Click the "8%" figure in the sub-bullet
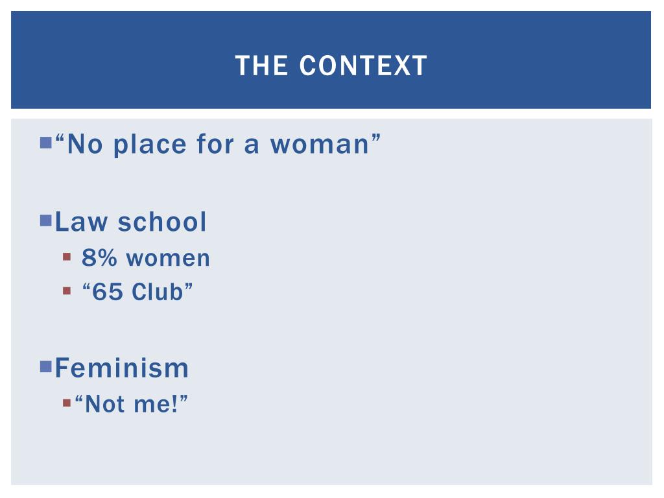Viewport: 664px width, 498px height. pyautogui.click(x=99, y=258)
